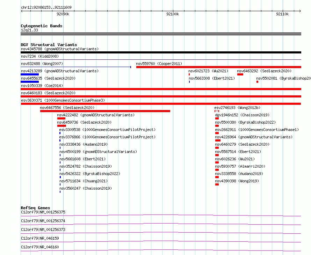Click the blue nsv4213289 variant bar
This screenshot has width=311, height=255.
pyautogui.click(x=30, y=74)
